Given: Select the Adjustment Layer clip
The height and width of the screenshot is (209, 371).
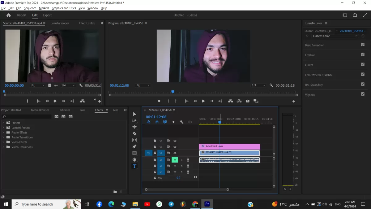Looking at the screenshot, I should pyautogui.click(x=229, y=146).
